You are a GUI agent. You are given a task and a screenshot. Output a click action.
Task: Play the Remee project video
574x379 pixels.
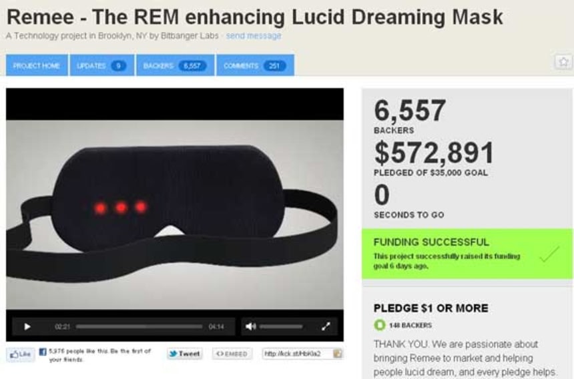point(27,326)
